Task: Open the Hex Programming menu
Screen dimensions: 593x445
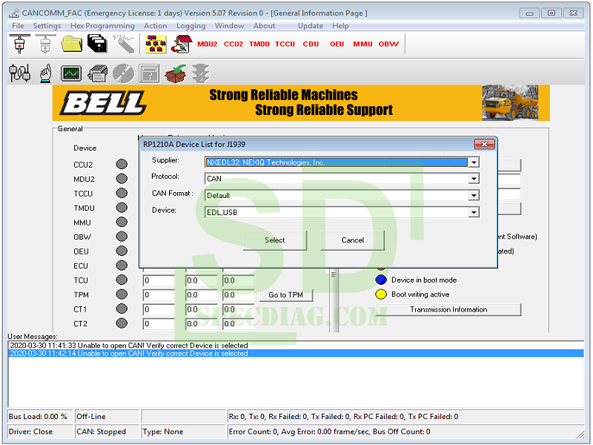Action: pos(102,26)
